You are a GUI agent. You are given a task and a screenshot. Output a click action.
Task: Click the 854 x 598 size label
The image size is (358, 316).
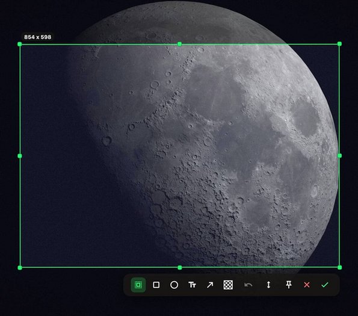(x=38, y=37)
